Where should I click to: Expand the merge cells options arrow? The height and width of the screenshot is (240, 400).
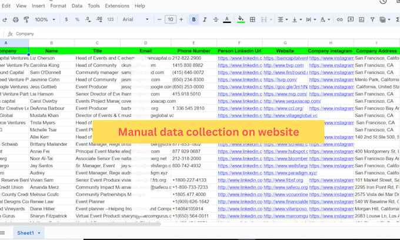pos(271,19)
